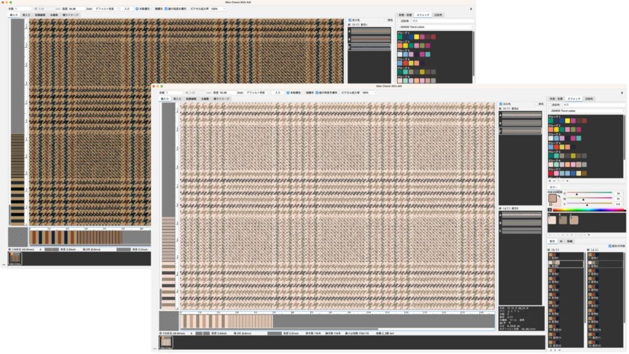Click the 入力 button in the toolbar
629x354 pixels.
(278, 93)
